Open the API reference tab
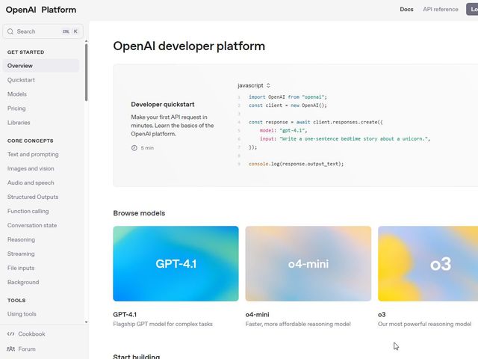This screenshot has width=478, height=359. coord(440,9)
